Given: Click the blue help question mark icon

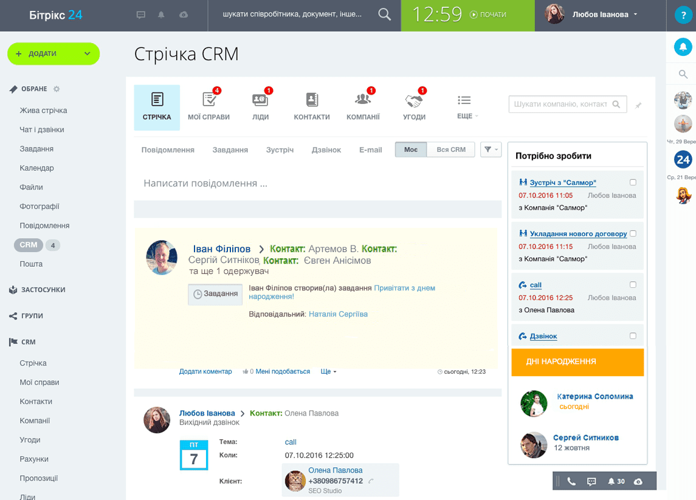Looking at the screenshot, I should click(x=683, y=16).
